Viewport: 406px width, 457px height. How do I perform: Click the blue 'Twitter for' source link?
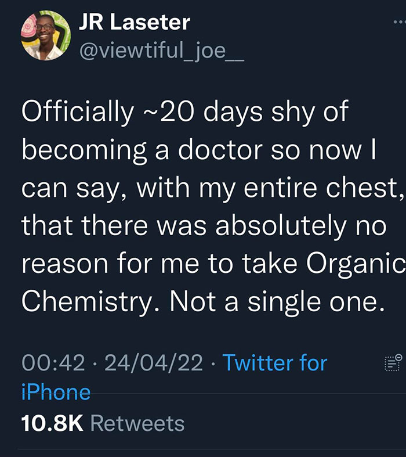(x=275, y=363)
